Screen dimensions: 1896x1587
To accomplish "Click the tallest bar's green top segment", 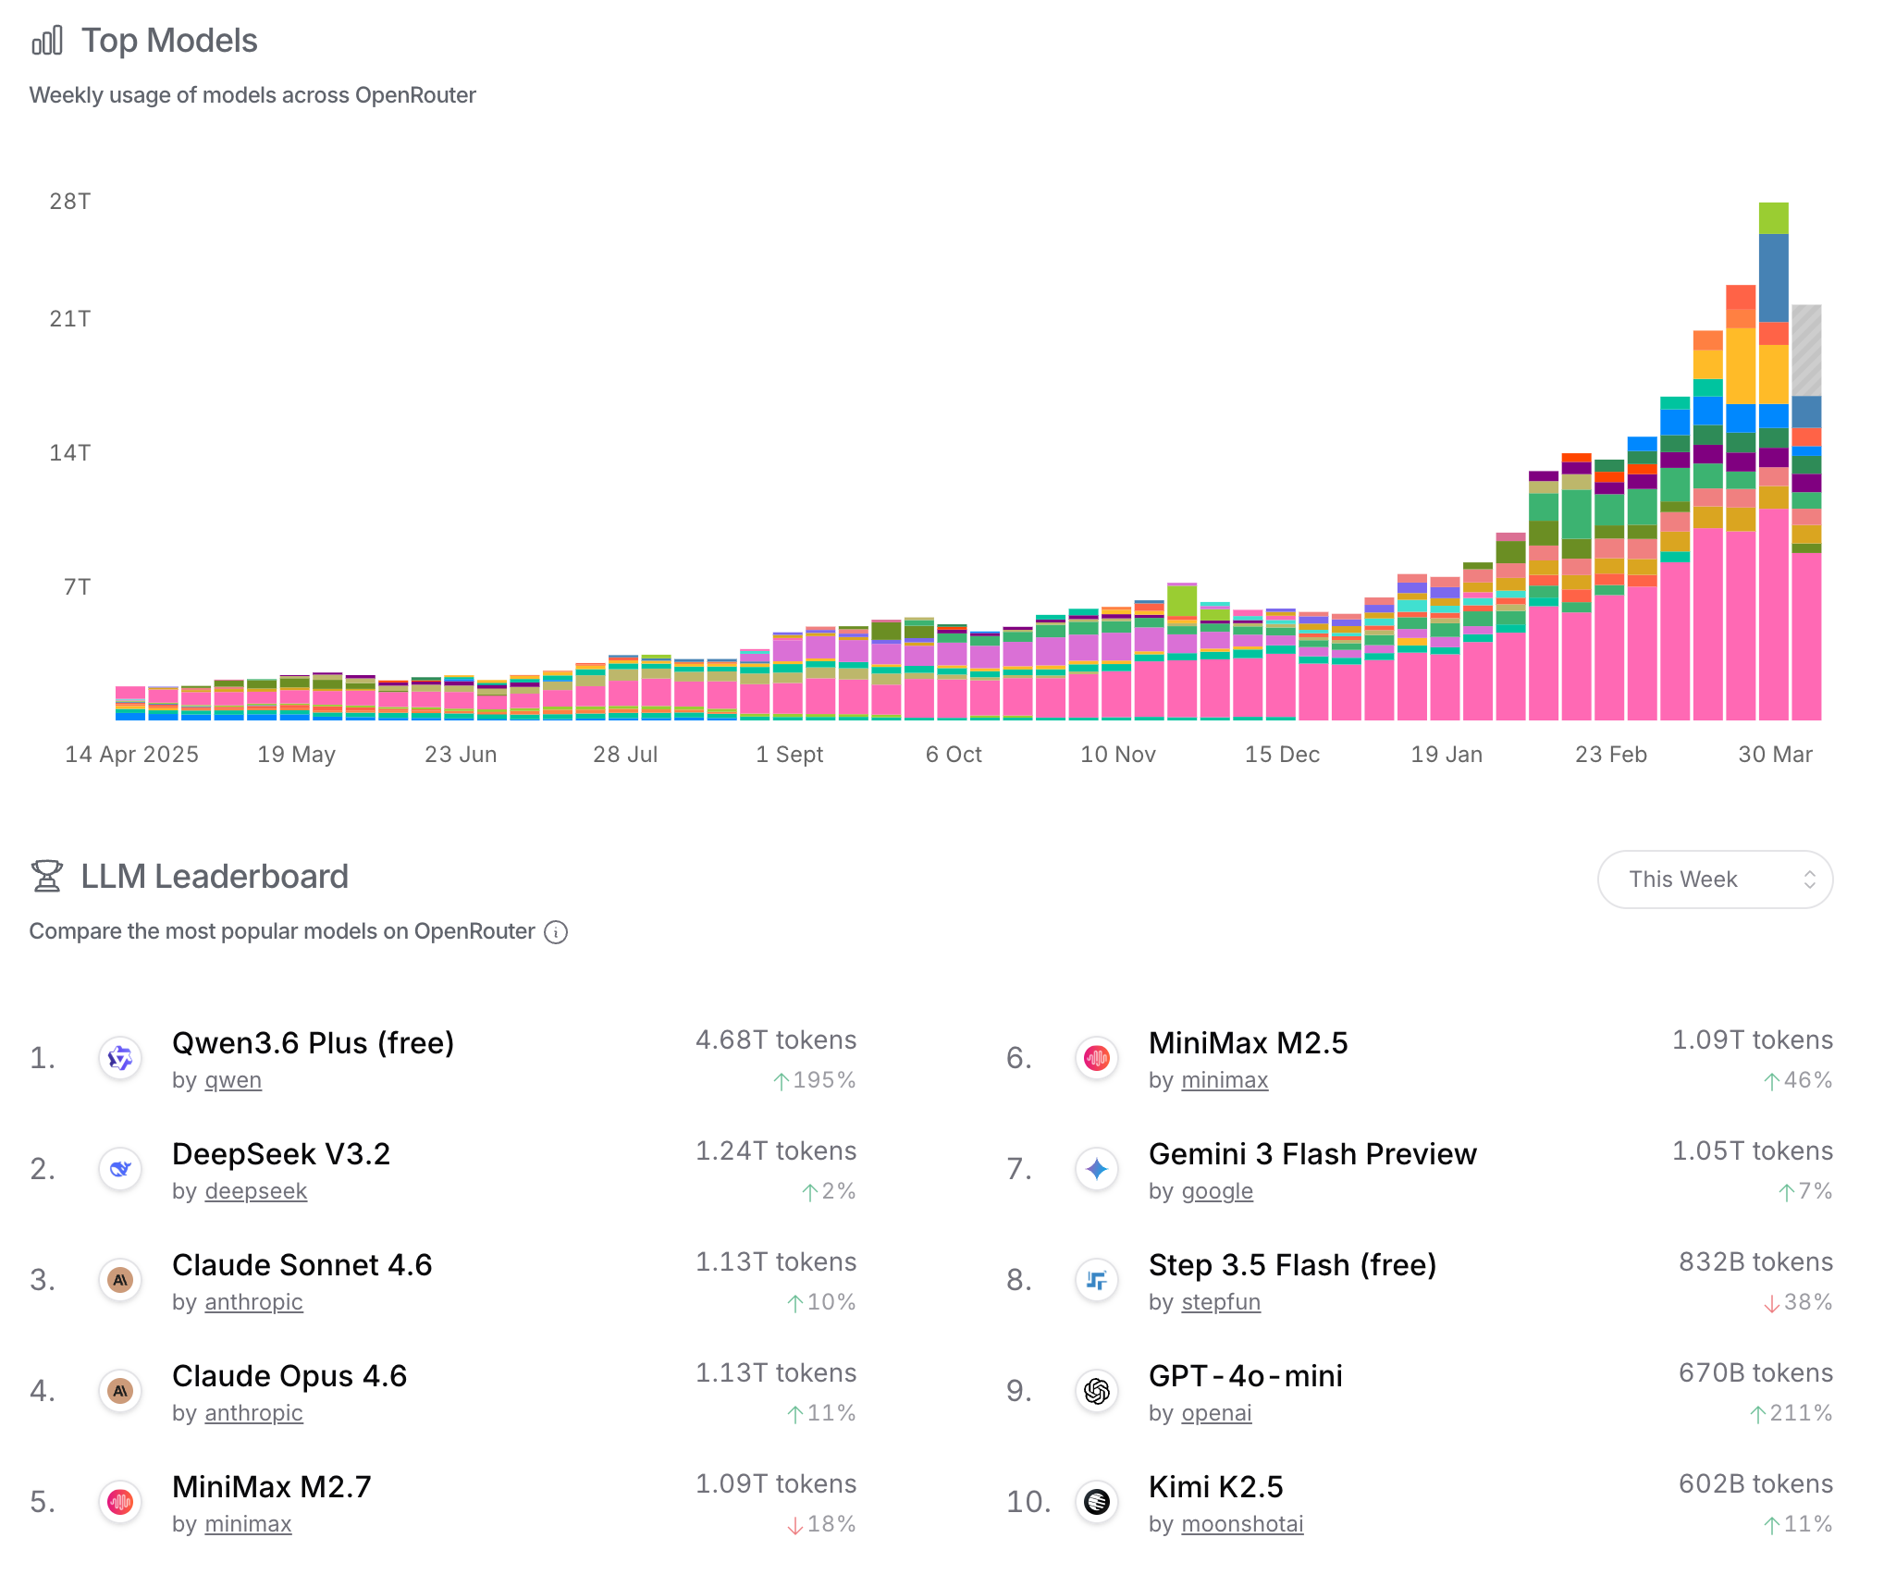I will (x=1773, y=218).
